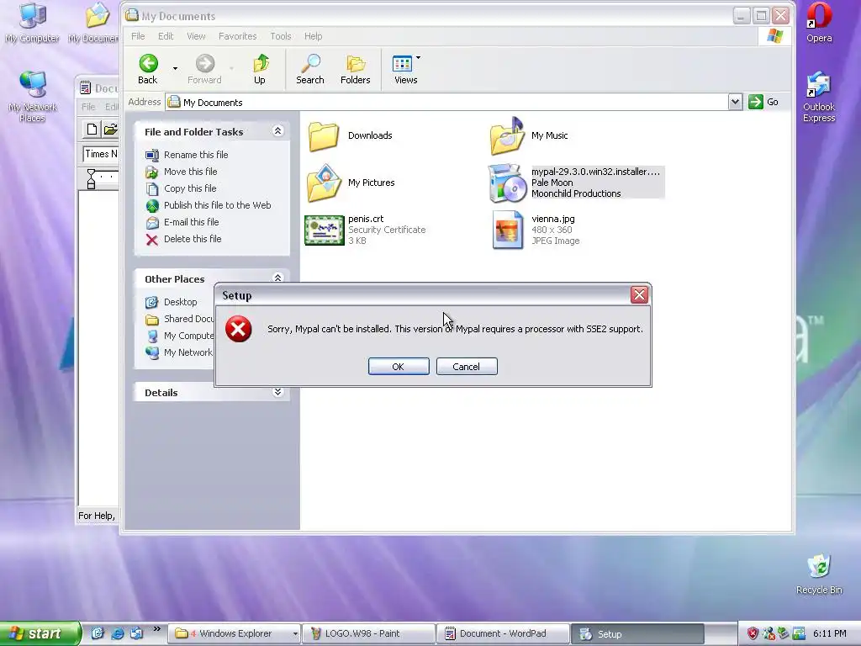Open the Views dropdown button

point(406,69)
